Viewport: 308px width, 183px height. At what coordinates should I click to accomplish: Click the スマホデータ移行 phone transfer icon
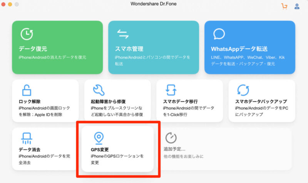171,90
